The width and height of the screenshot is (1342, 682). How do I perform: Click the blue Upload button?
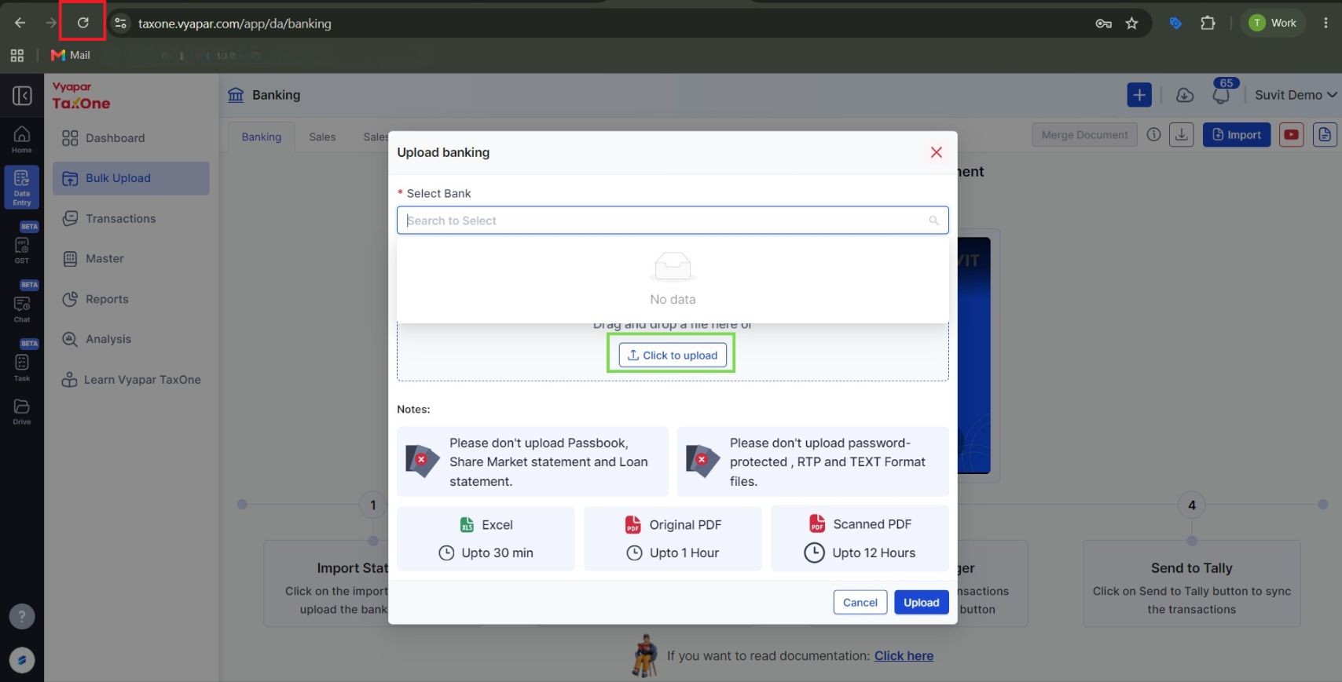pos(921,602)
